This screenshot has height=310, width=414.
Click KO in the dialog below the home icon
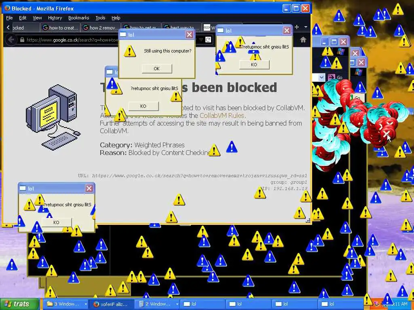254,65
